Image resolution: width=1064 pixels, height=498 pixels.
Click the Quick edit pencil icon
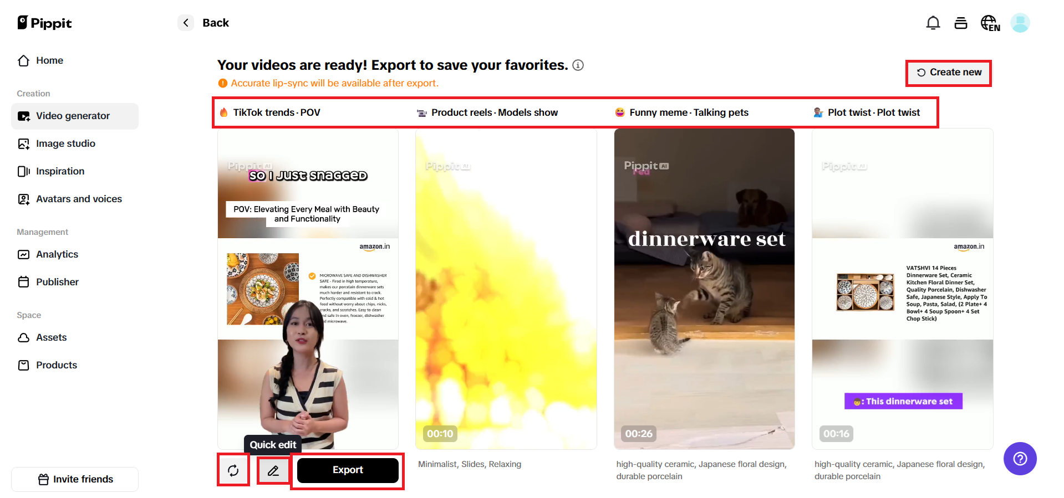click(273, 470)
